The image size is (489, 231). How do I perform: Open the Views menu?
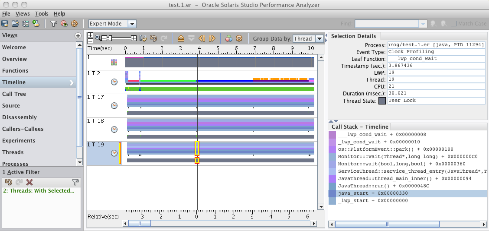(x=23, y=14)
